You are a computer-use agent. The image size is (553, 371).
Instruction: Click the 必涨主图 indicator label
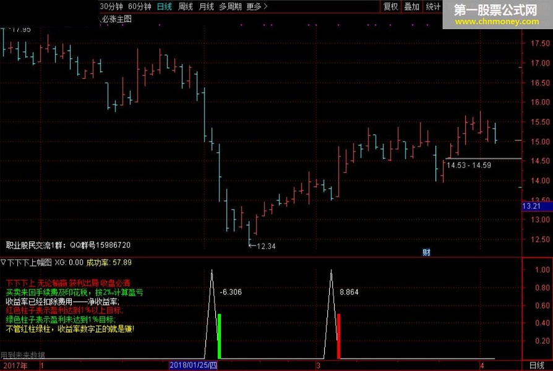tap(117, 19)
